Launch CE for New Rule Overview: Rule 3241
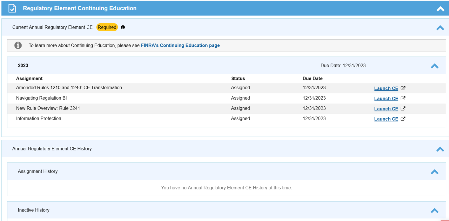Screen dimensions: 449x221 [x=386, y=109]
